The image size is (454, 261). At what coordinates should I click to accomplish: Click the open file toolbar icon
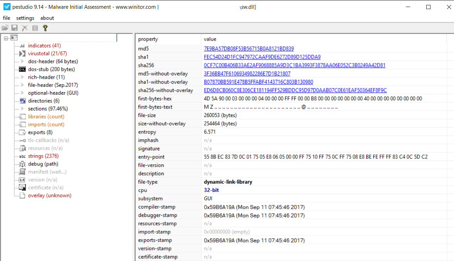point(5,28)
